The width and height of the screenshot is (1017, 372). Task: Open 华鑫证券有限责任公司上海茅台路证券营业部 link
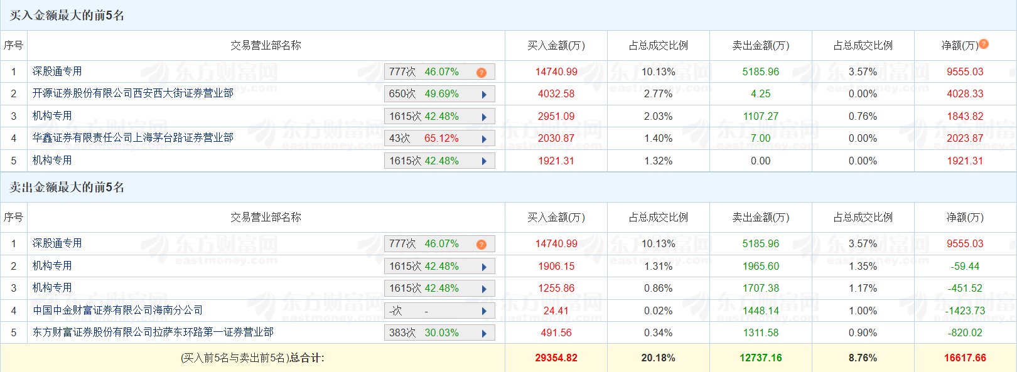point(133,138)
